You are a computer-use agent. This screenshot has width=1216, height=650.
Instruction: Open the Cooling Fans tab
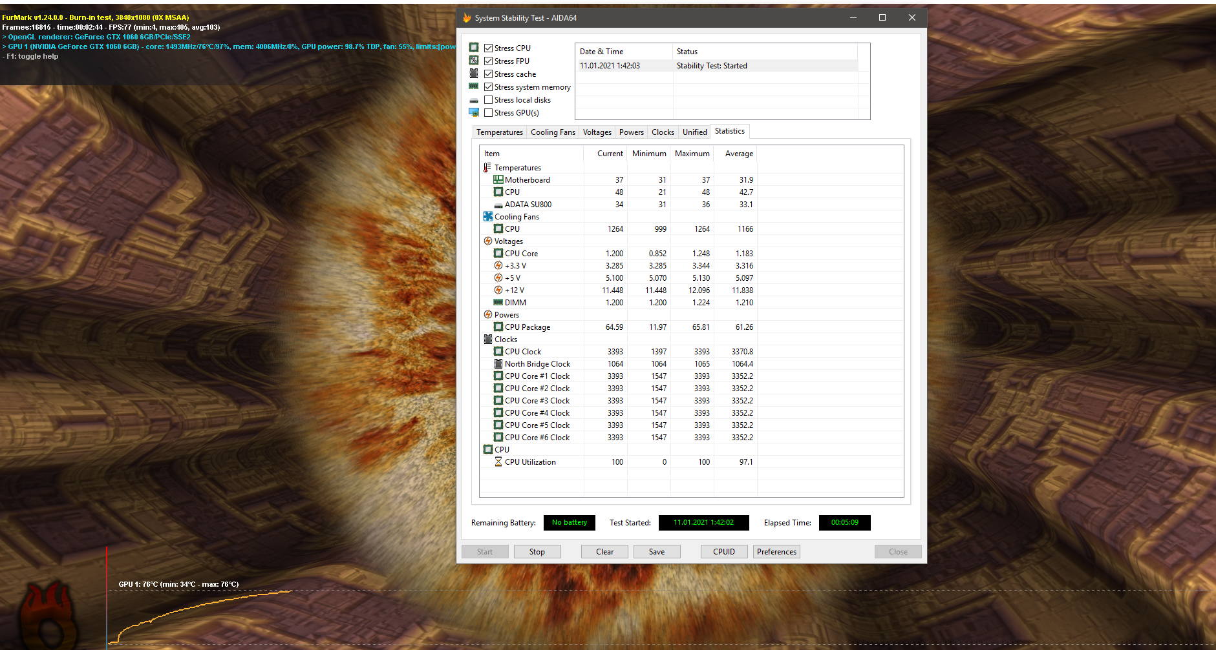[553, 132]
